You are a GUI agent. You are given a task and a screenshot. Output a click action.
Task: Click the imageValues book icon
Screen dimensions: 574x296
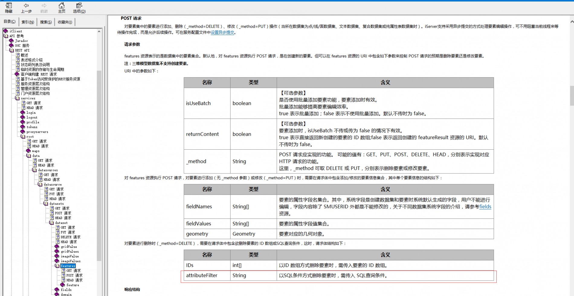coord(57,261)
